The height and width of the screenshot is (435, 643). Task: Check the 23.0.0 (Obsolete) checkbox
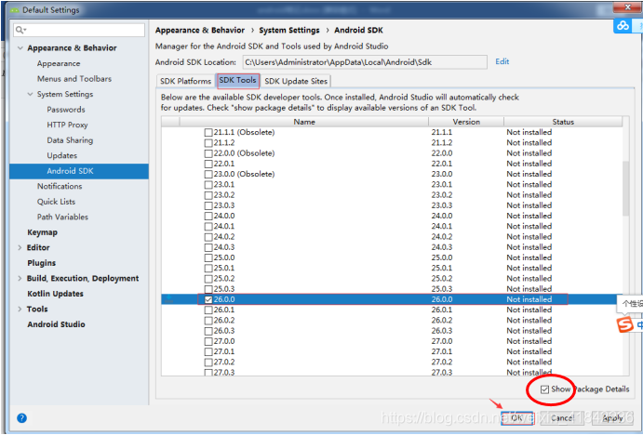coord(208,174)
